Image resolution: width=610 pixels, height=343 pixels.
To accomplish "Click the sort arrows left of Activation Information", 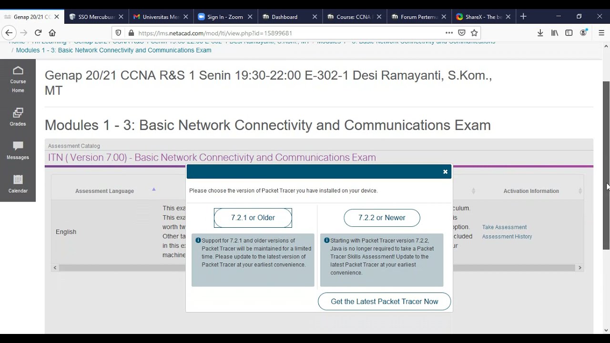I will coord(473,191).
